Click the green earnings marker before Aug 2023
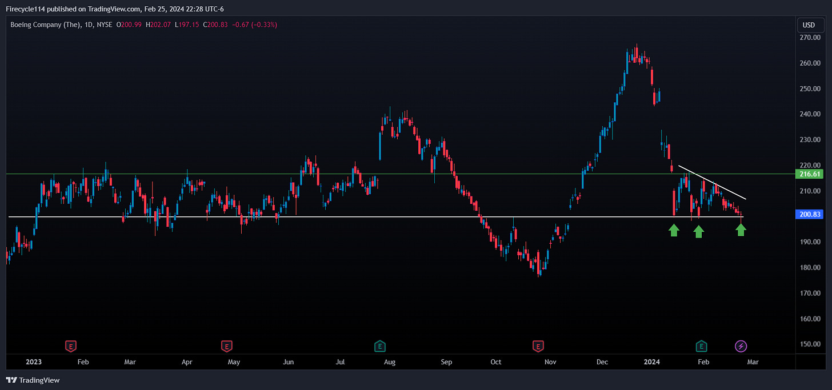The image size is (832, 390). click(x=379, y=346)
